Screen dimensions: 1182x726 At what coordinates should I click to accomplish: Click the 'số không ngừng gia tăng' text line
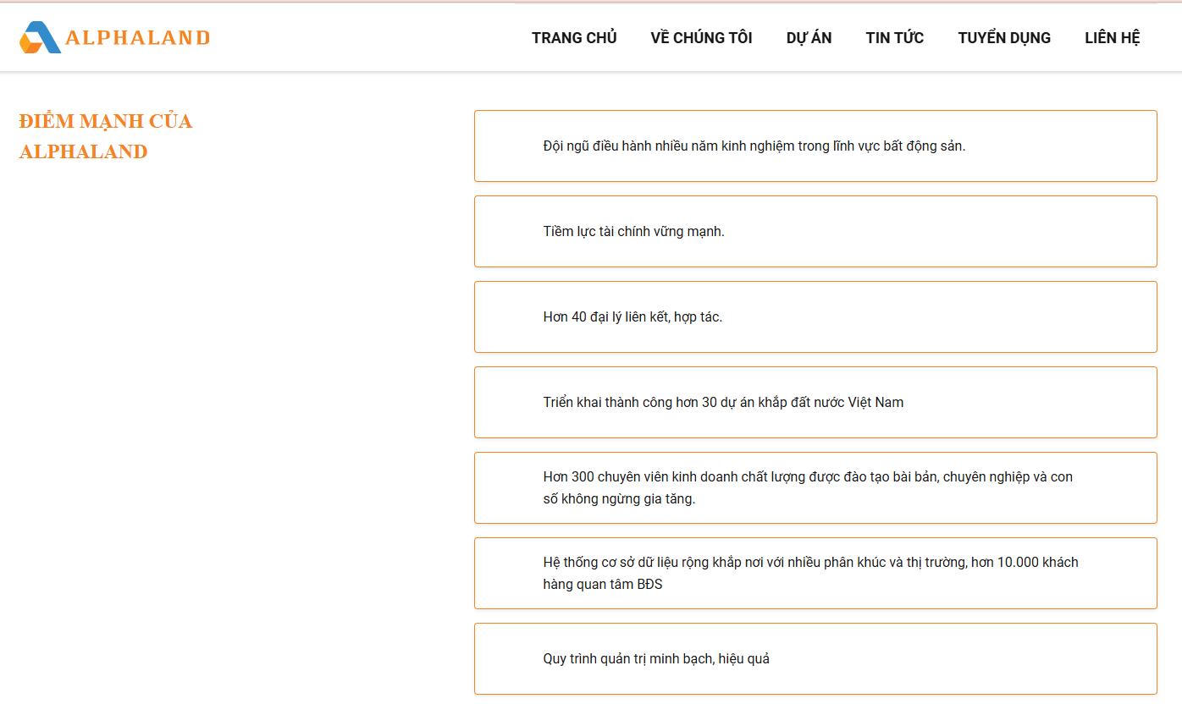tap(619, 498)
